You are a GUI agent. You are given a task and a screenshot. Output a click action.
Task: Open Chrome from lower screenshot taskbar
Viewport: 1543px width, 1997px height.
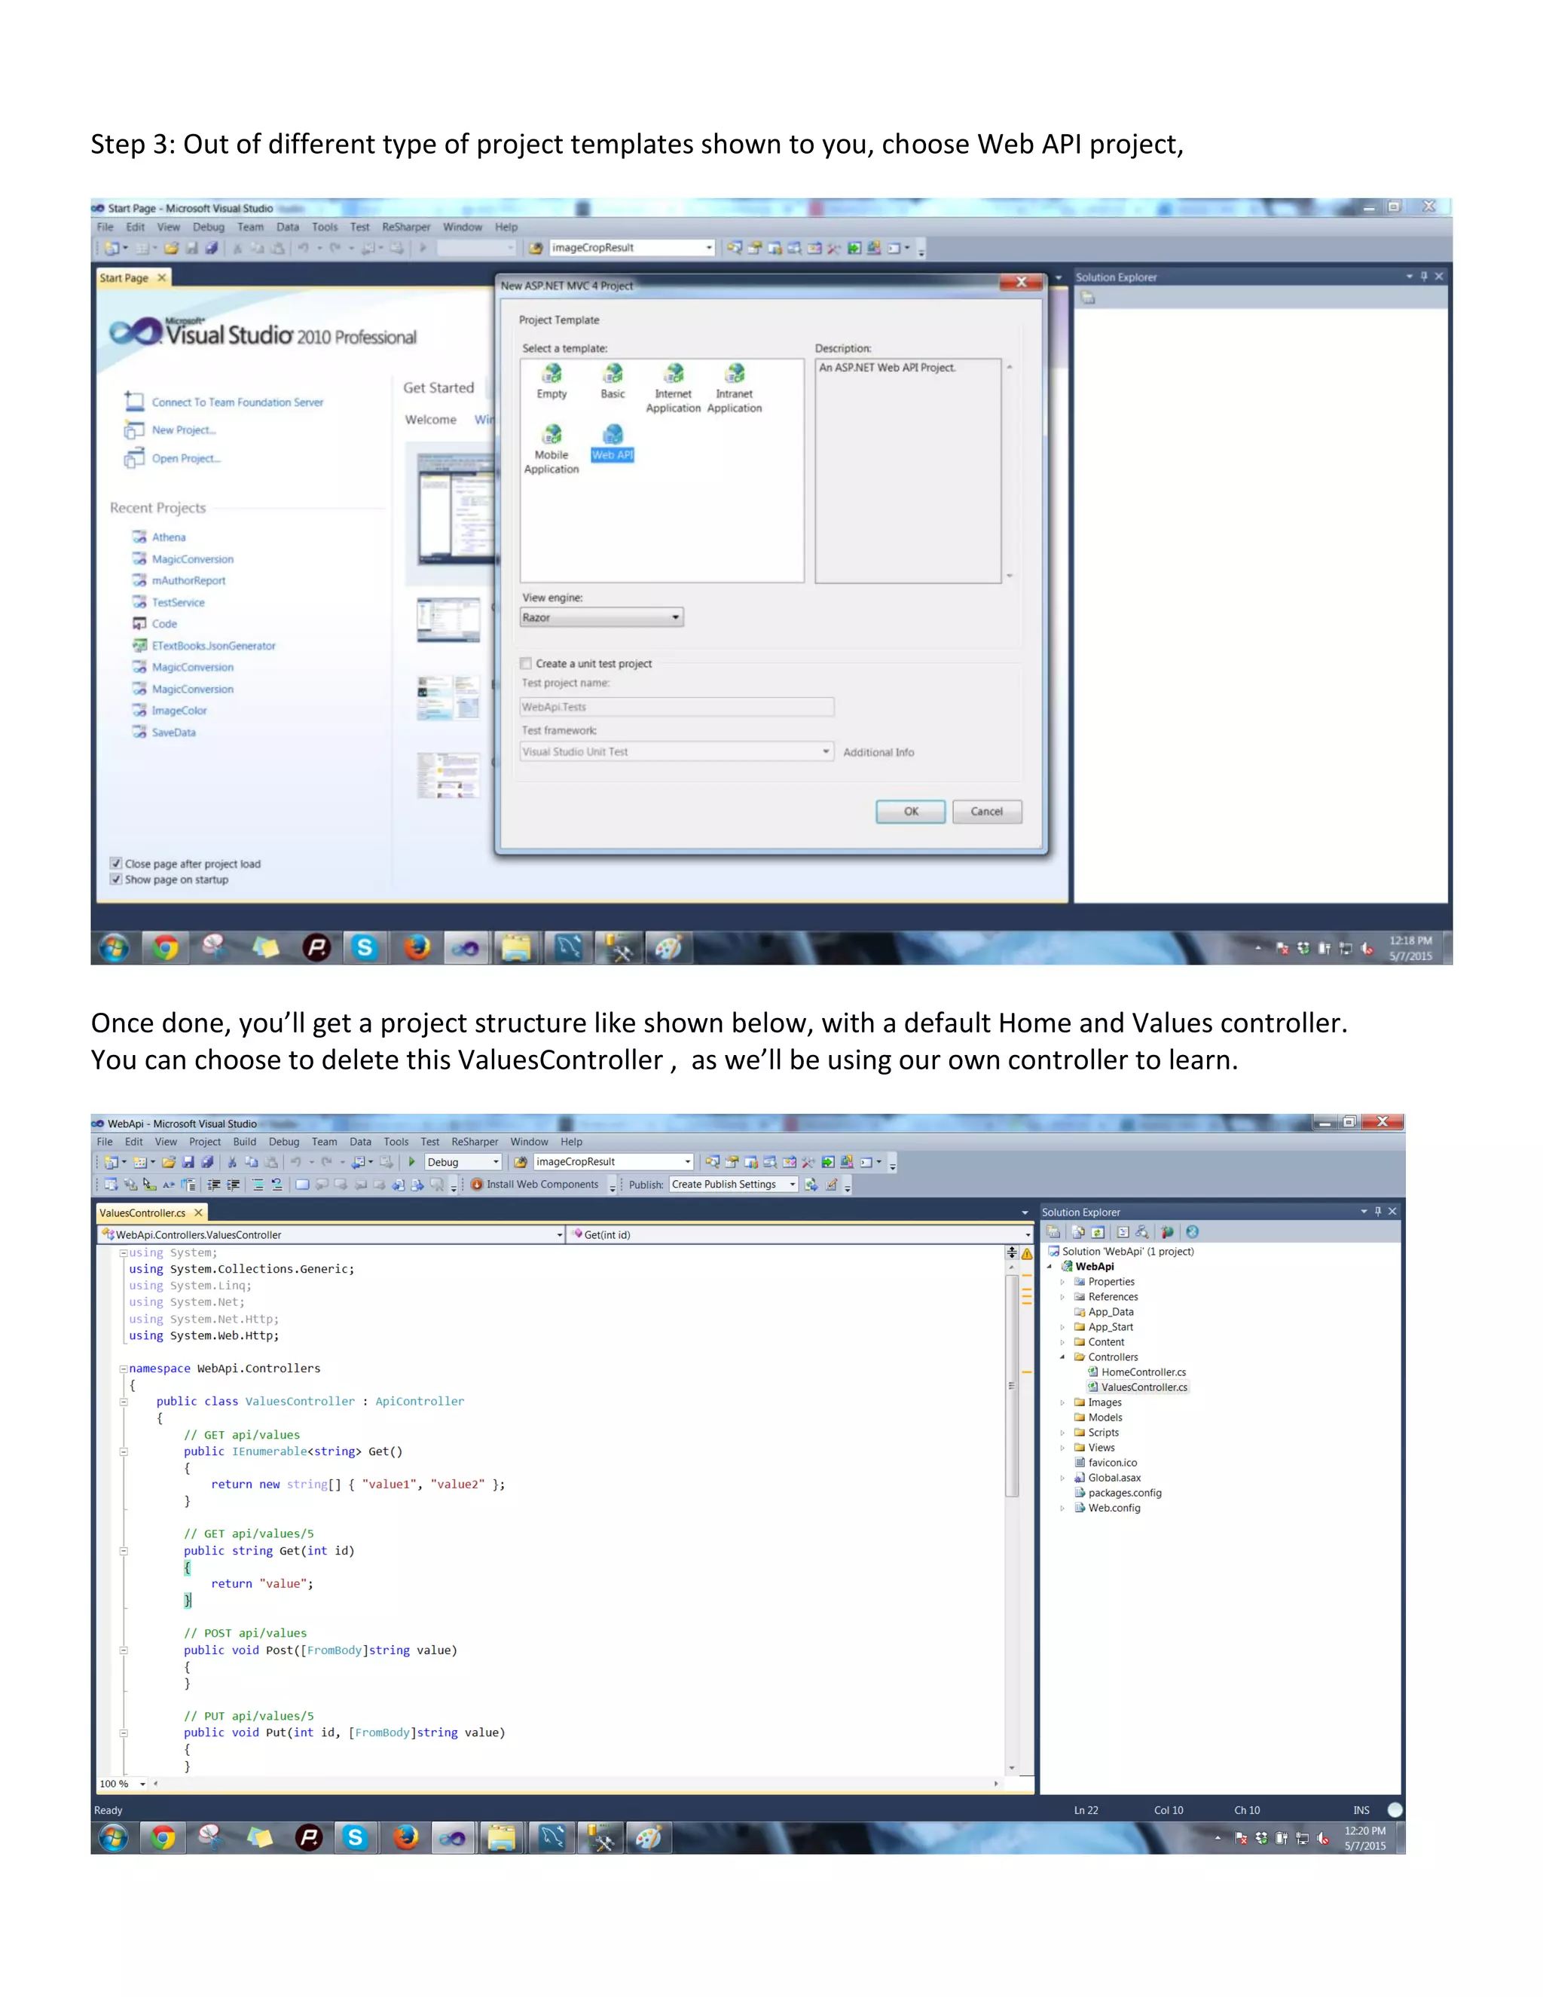pos(163,1837)
